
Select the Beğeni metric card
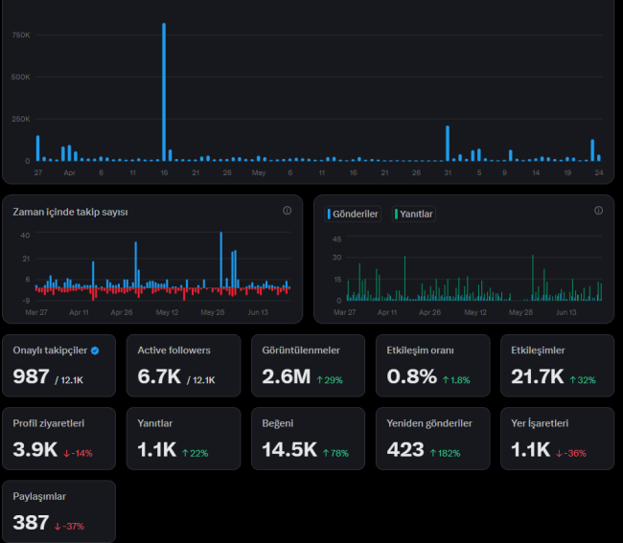pyautogui.click(x=308, y=439)
